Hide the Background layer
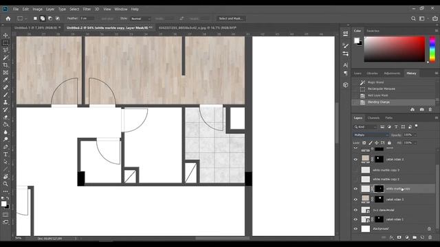The width and height of the screenshot is (440, 247). tap(355, 228)
